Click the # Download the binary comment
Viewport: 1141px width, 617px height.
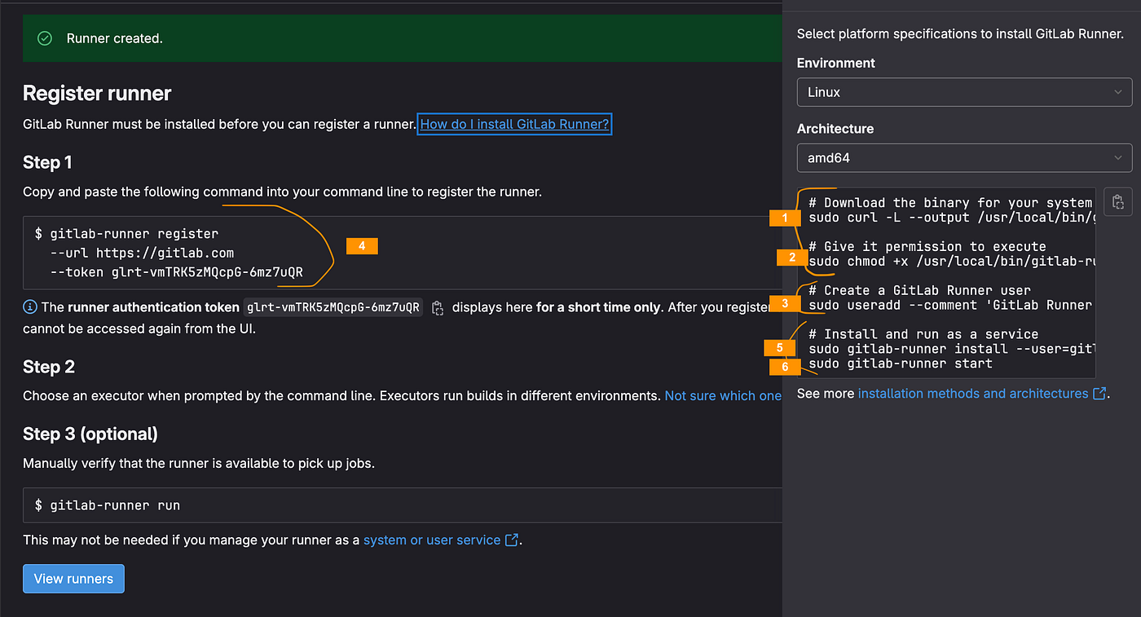tap(950, 203)
